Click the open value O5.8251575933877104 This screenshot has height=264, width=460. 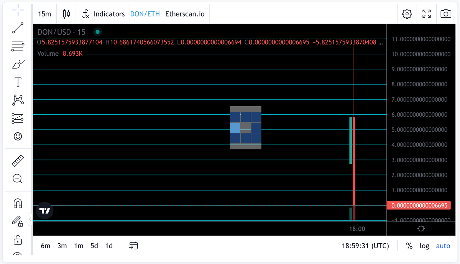(x=70, y=42)
